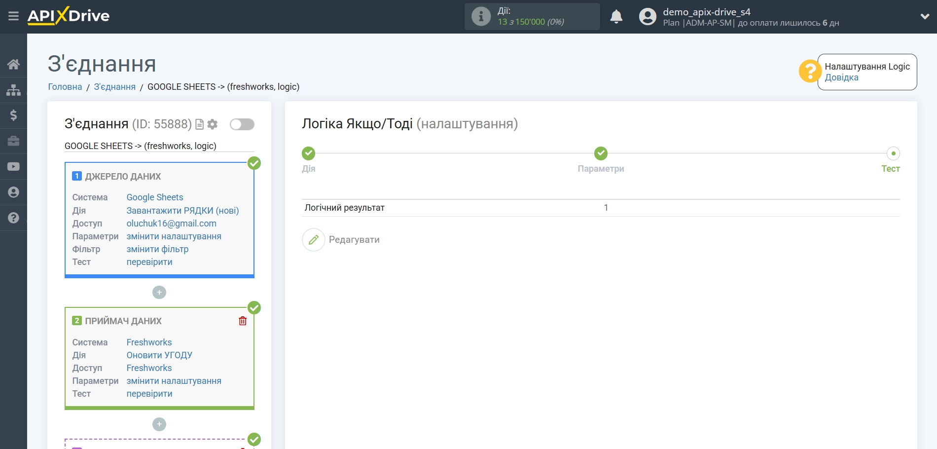Open connection settings gear icon
The image size is (937, 449).
click(213, 124)
